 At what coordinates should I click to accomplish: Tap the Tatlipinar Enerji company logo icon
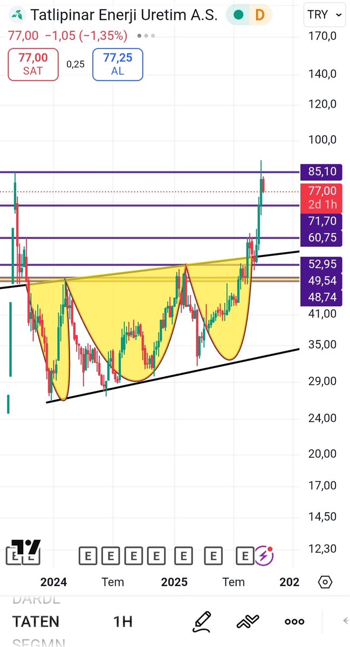18,15
